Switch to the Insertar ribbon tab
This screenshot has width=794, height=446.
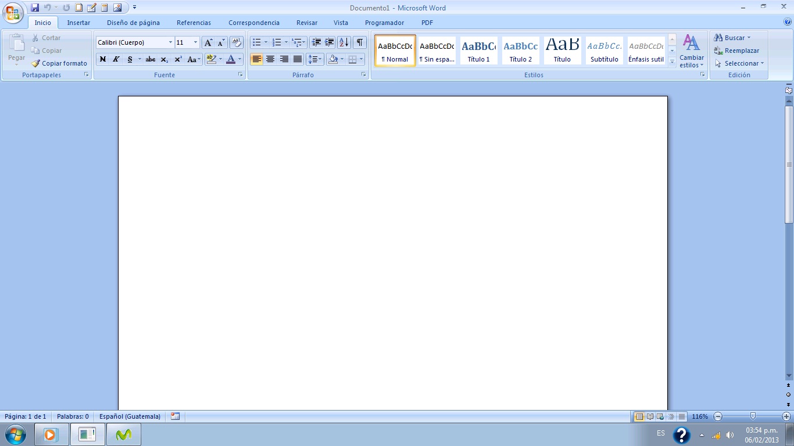[x=78, y=23]
